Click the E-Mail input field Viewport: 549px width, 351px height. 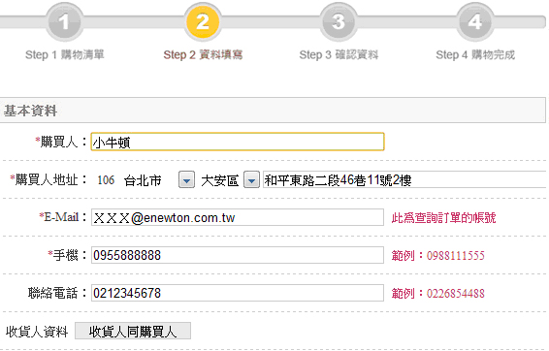point(238,217)
